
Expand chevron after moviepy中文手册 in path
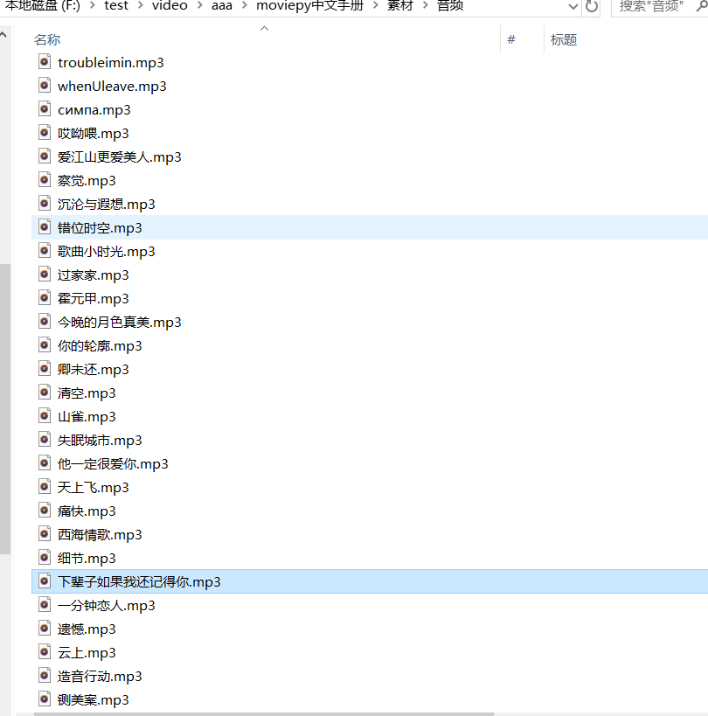pyautogui.click(x=375, y=6)
